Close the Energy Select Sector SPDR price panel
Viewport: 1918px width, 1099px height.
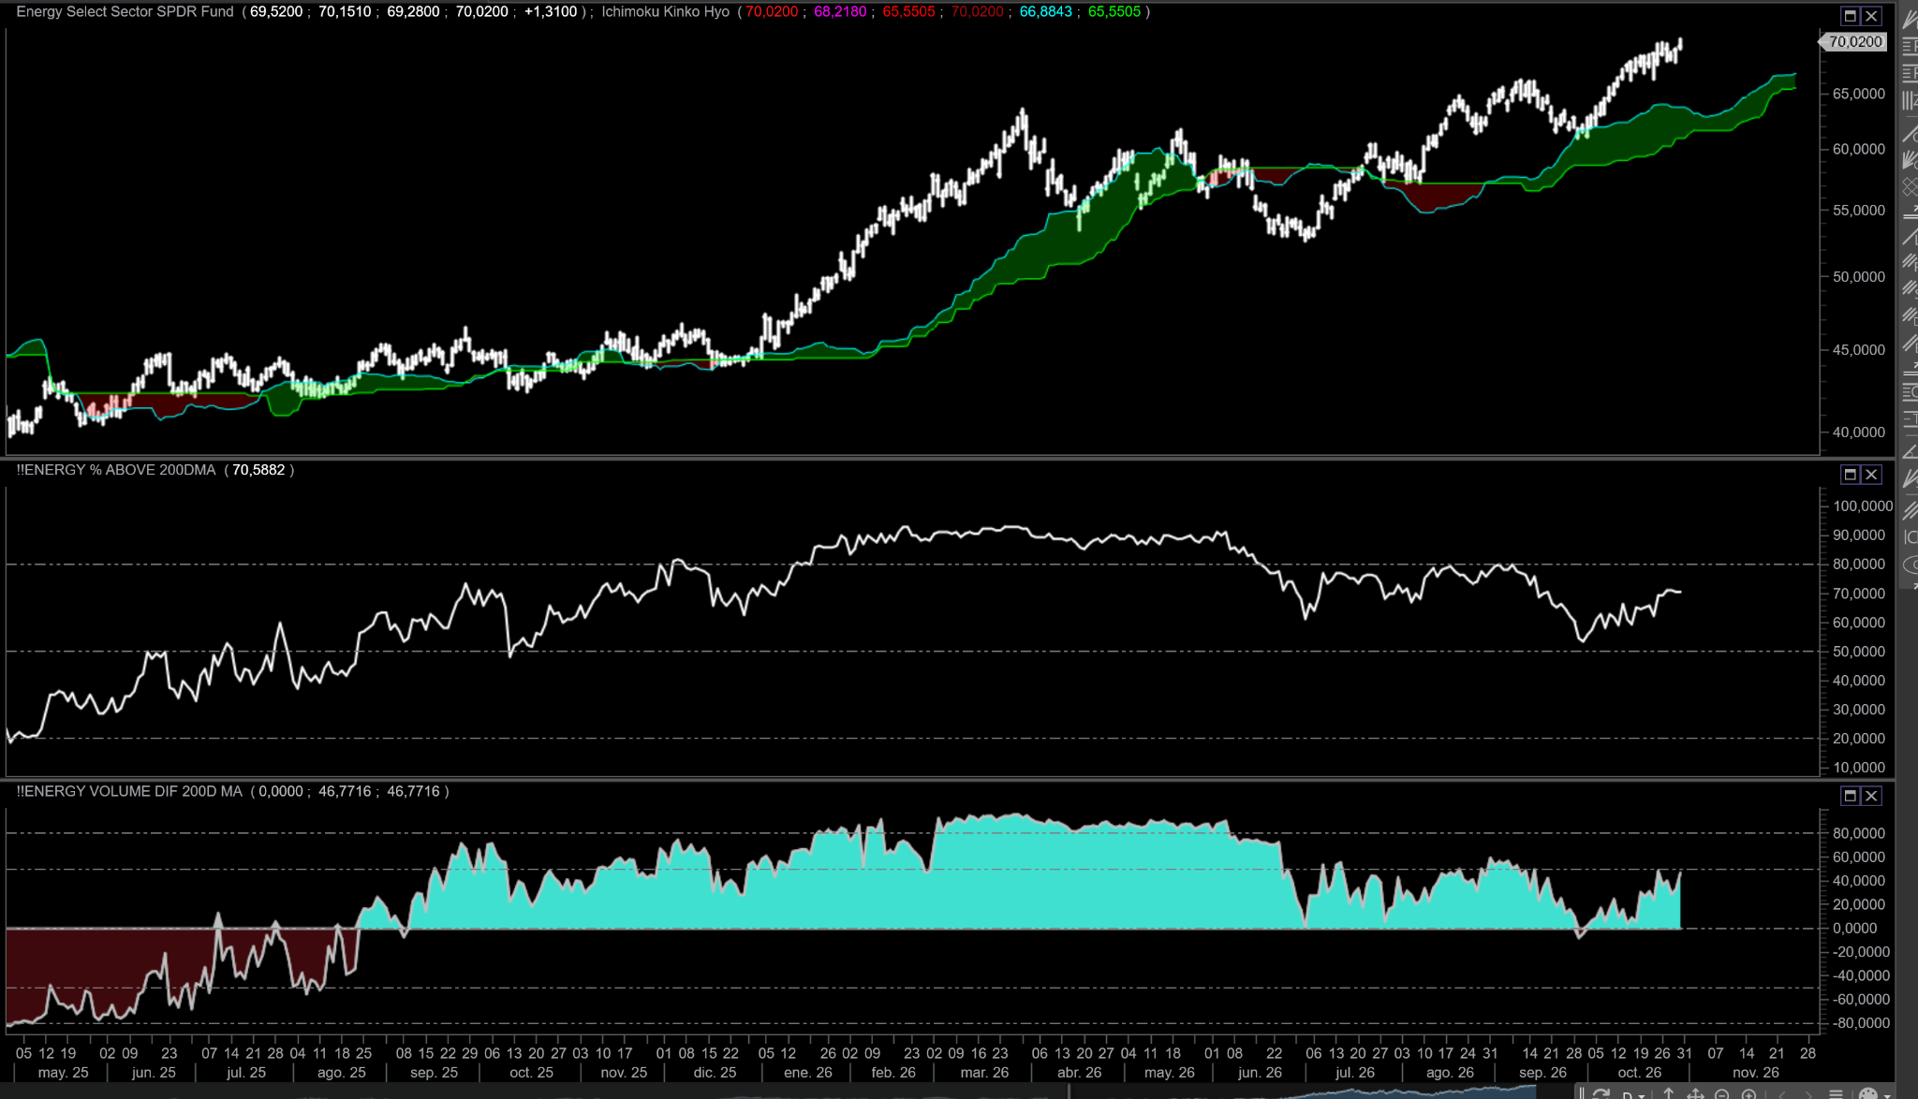tap(1871, 16)
